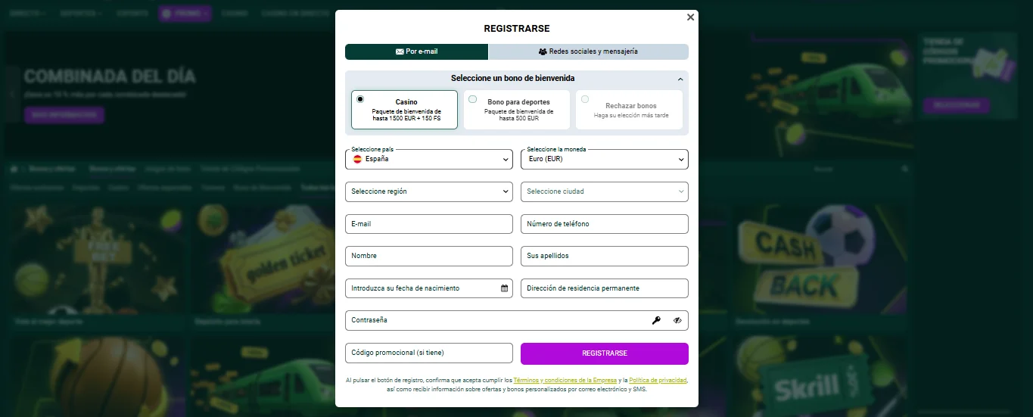Switch to the Por e-mail tab
The height and width of the screenshot is (417, 1033).
click(416, 51)
